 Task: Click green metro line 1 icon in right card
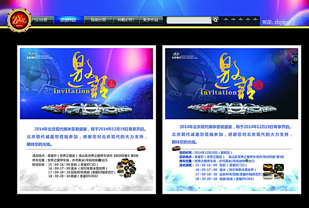(x=247, y=161)
